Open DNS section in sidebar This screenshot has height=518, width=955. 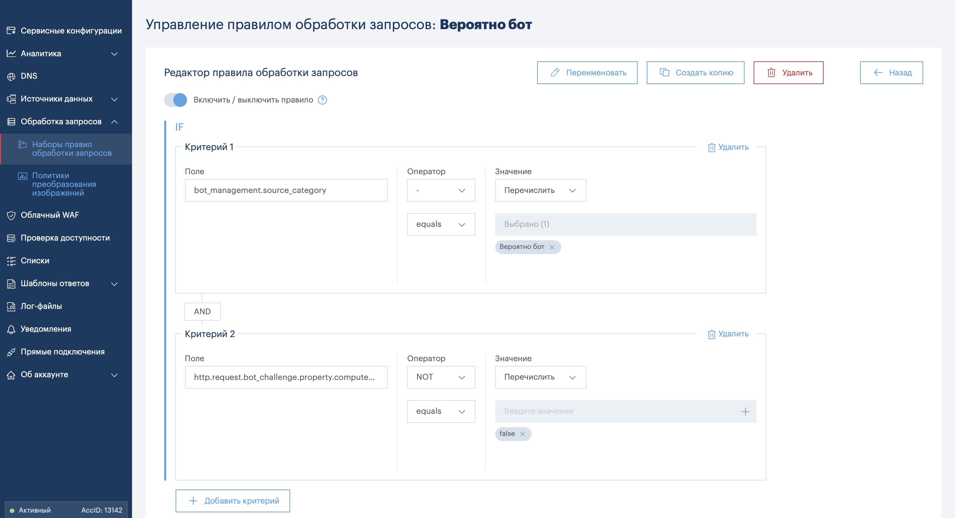coord(29,76)
